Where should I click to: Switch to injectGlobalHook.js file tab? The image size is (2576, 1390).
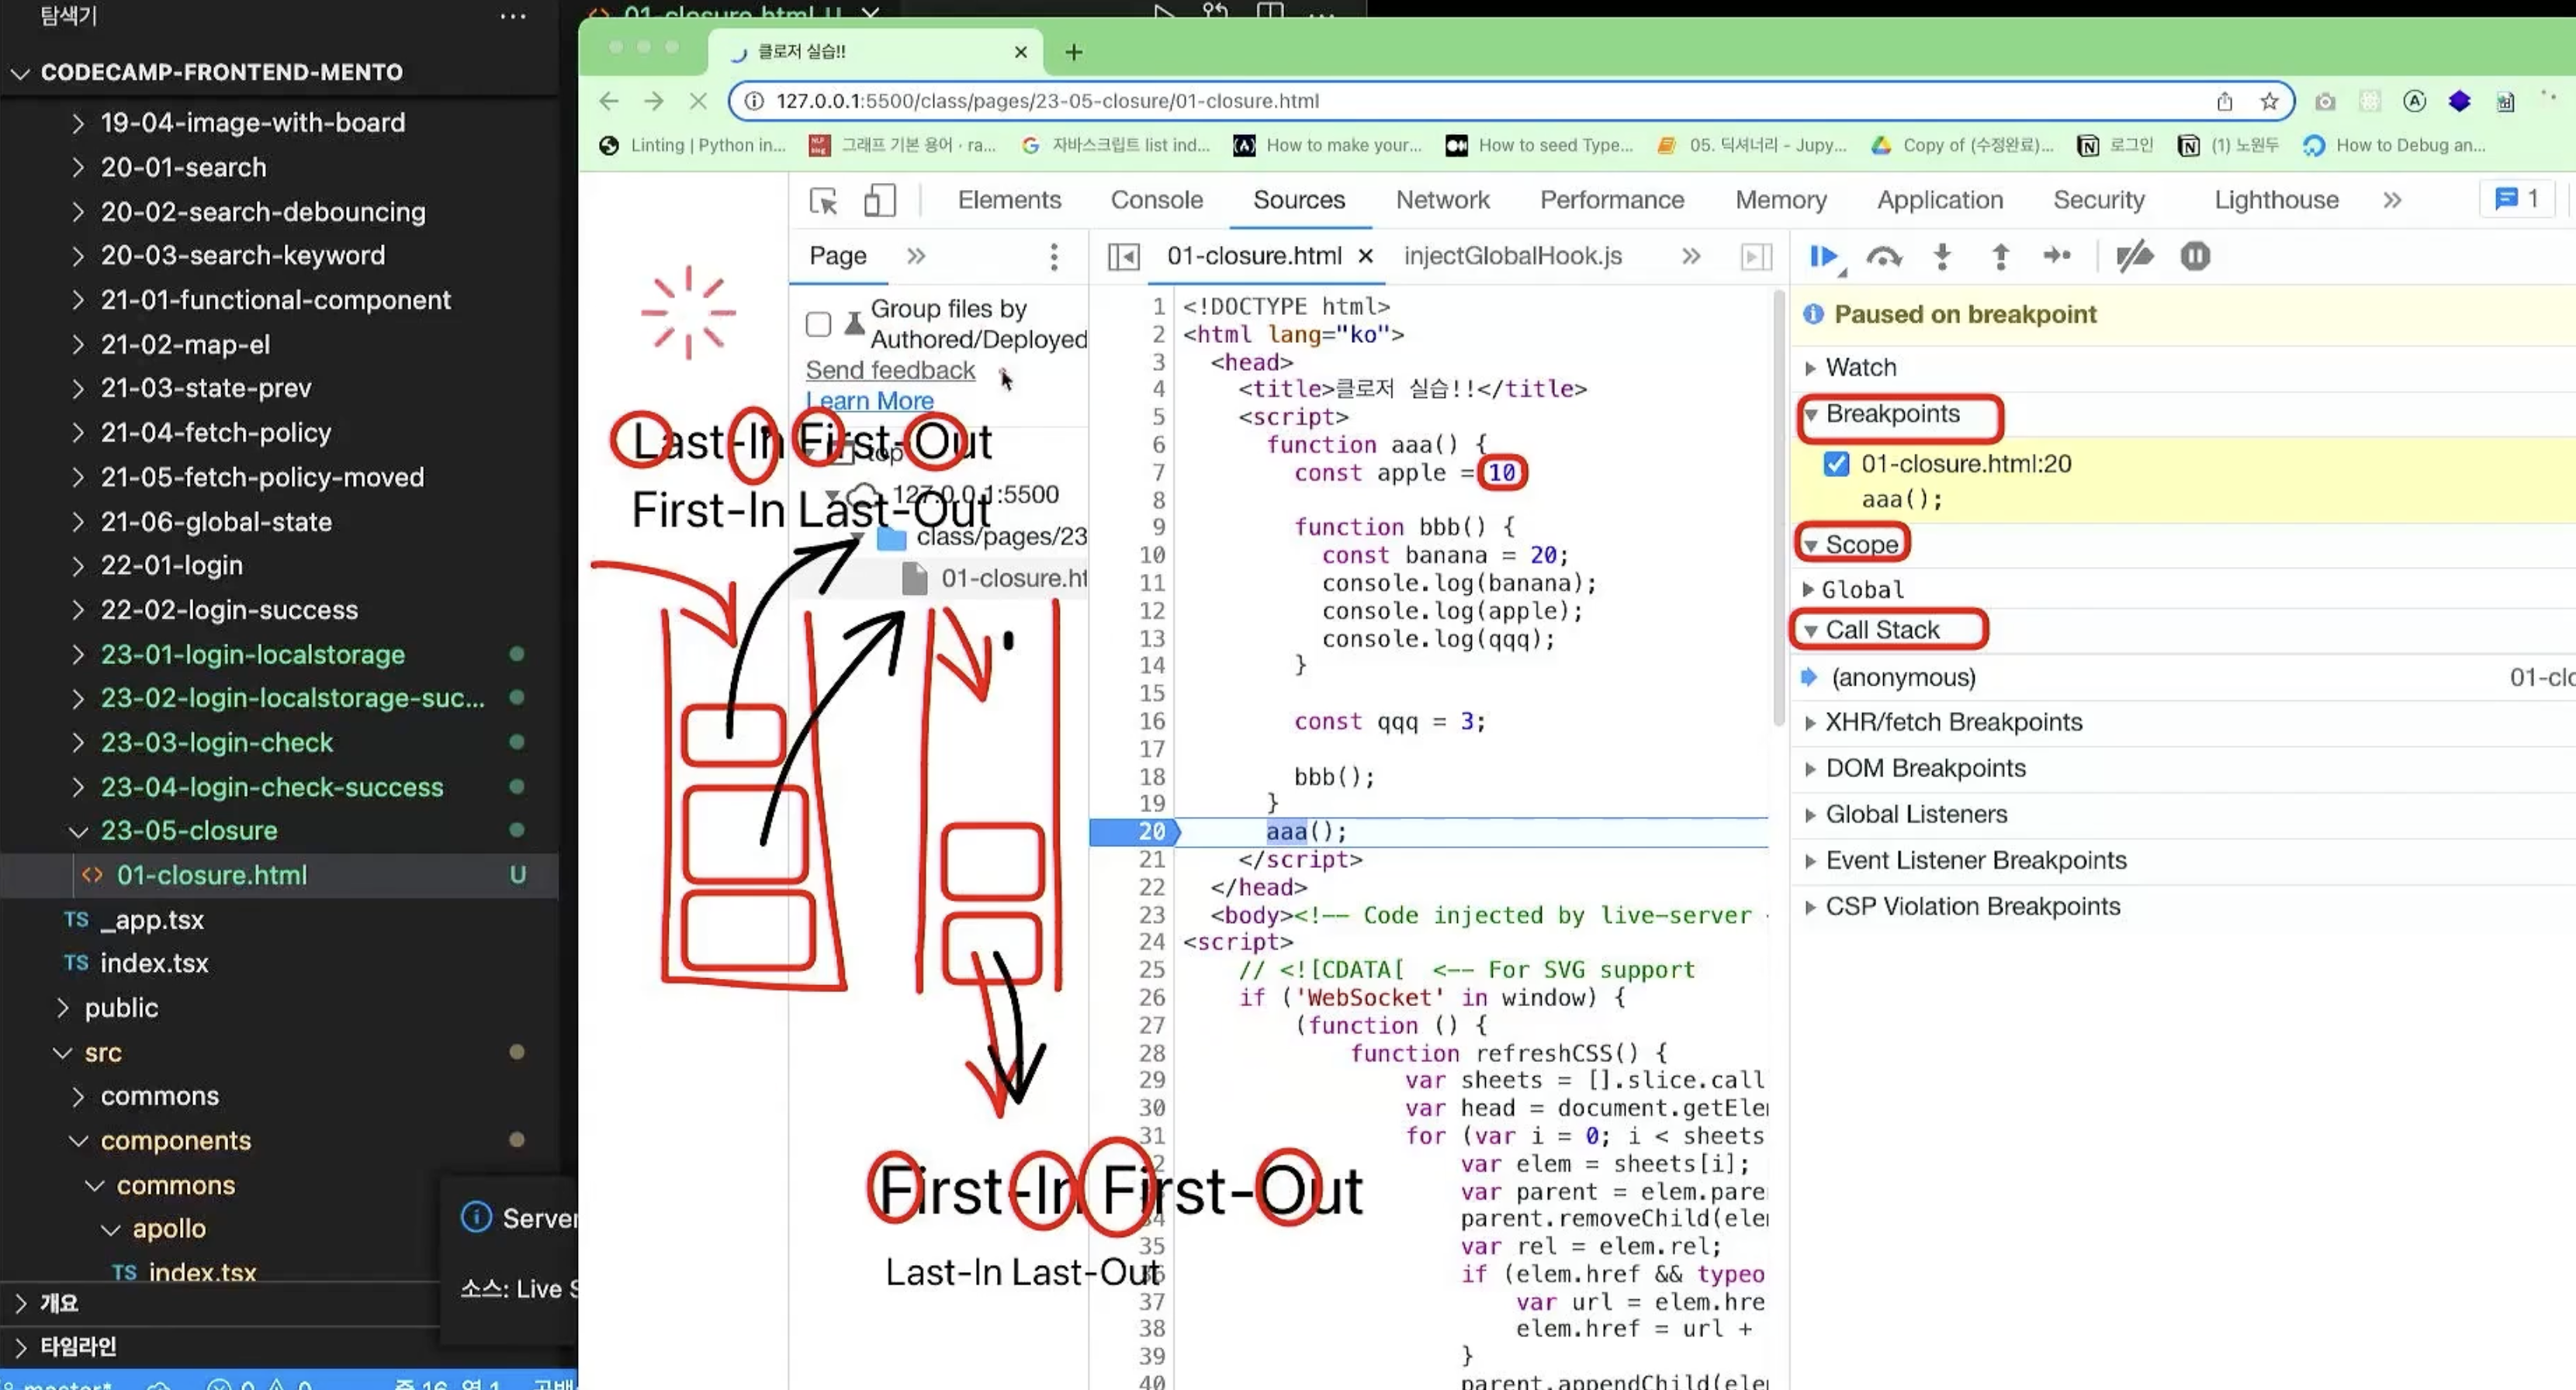[x=1512, y=257]
